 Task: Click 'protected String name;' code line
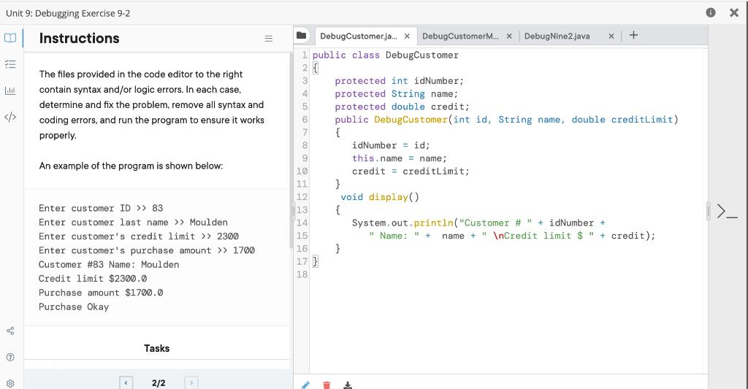397,94
